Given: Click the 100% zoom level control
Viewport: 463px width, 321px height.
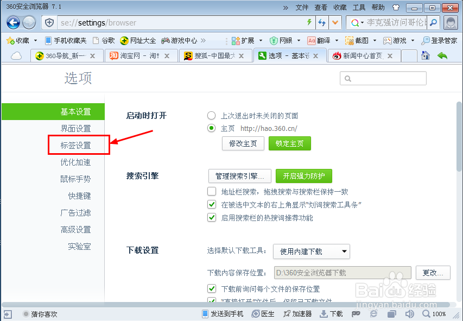Looking at the screenshot, I should pyautogui.click(x=434, y=313).
